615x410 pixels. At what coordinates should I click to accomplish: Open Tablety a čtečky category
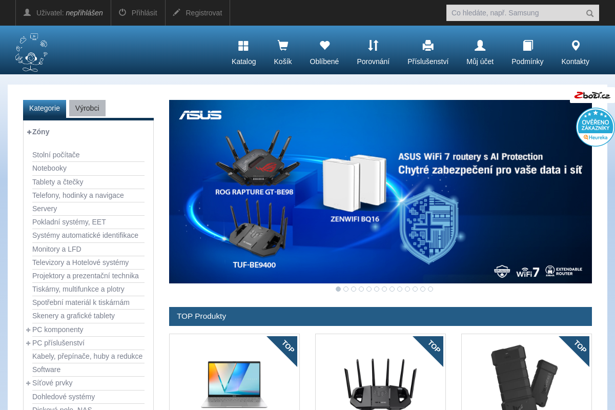coord(57,182)
